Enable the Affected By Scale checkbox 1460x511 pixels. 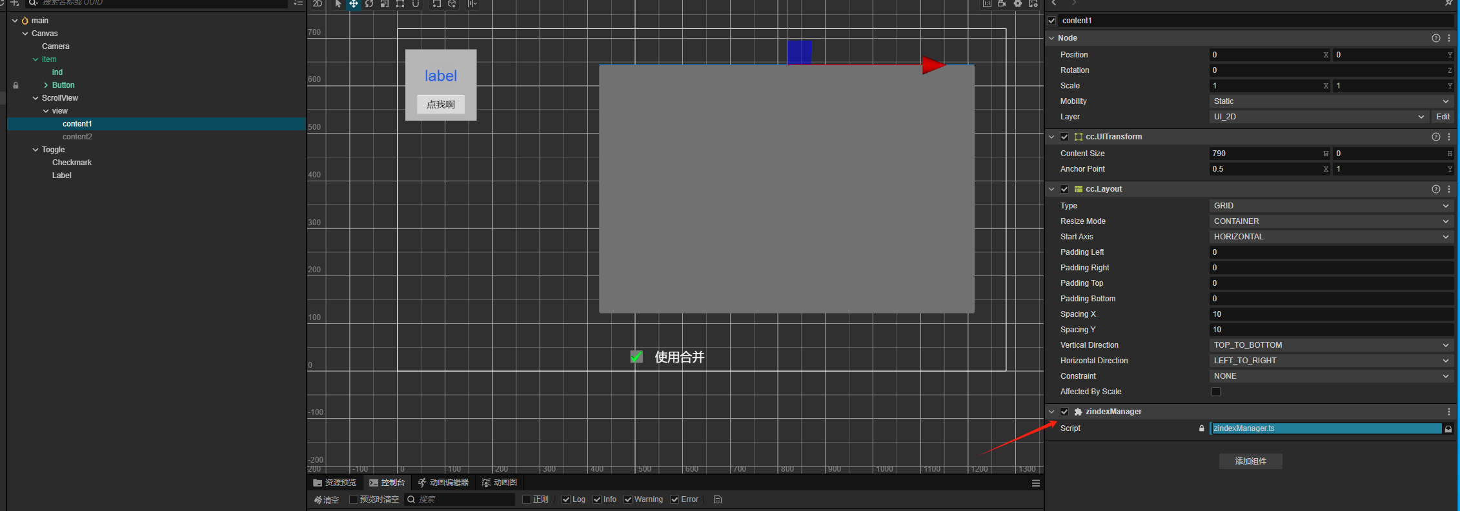(x=1216, y=392)
